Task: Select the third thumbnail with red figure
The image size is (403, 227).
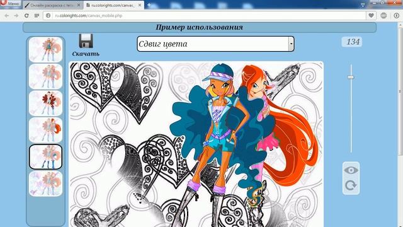Action: 45,103
